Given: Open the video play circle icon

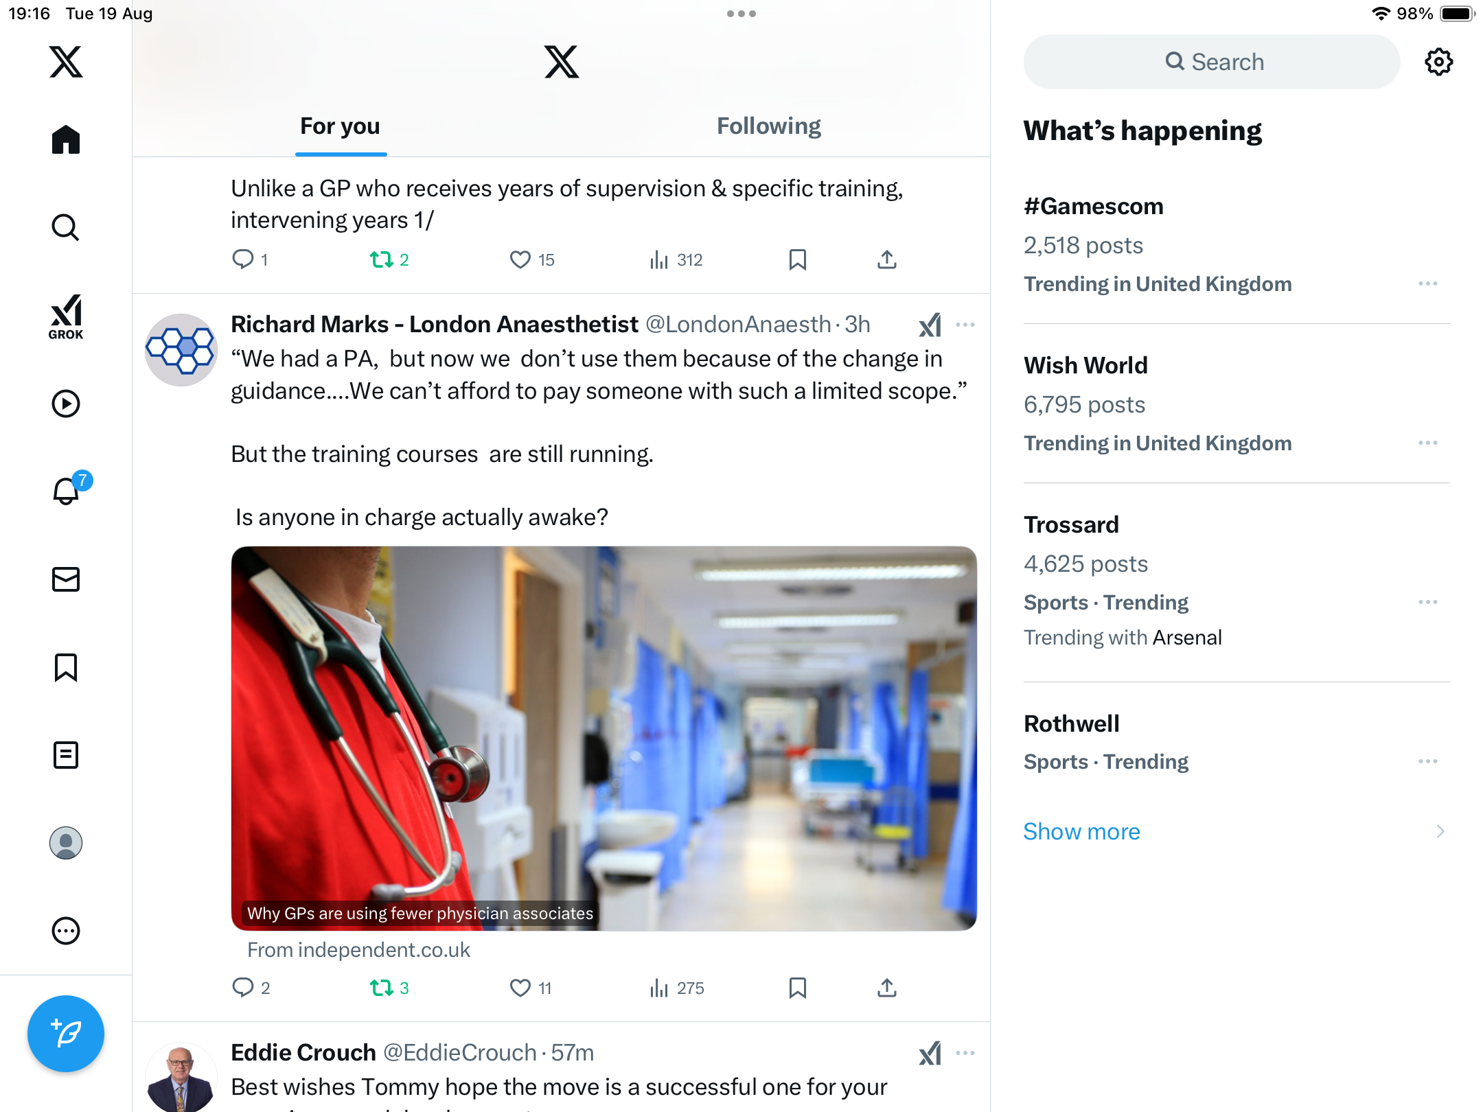Looking at the screenshot, I should coord(66,404).
